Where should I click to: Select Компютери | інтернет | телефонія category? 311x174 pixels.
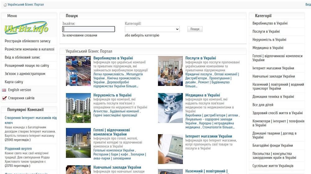click(278, 123)
